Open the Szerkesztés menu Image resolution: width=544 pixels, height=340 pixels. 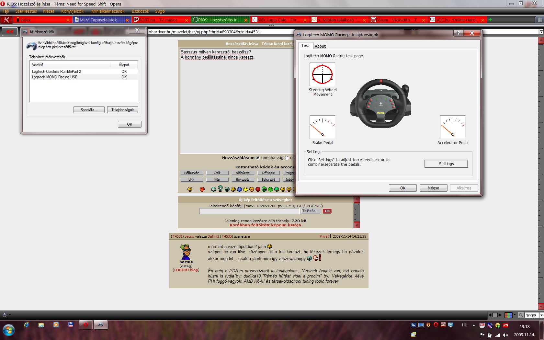(26, 11)
